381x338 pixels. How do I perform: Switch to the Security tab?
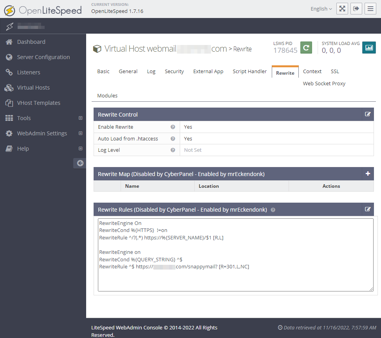(x=174, y=71)
